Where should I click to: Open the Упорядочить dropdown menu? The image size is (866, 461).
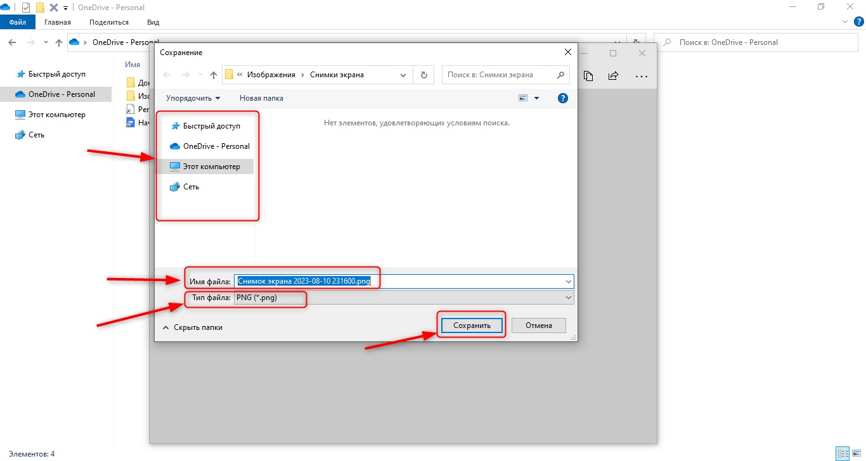[193, 98]
